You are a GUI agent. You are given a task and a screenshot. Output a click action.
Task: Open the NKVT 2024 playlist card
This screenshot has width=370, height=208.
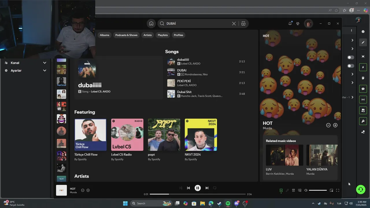pos(201,140)
